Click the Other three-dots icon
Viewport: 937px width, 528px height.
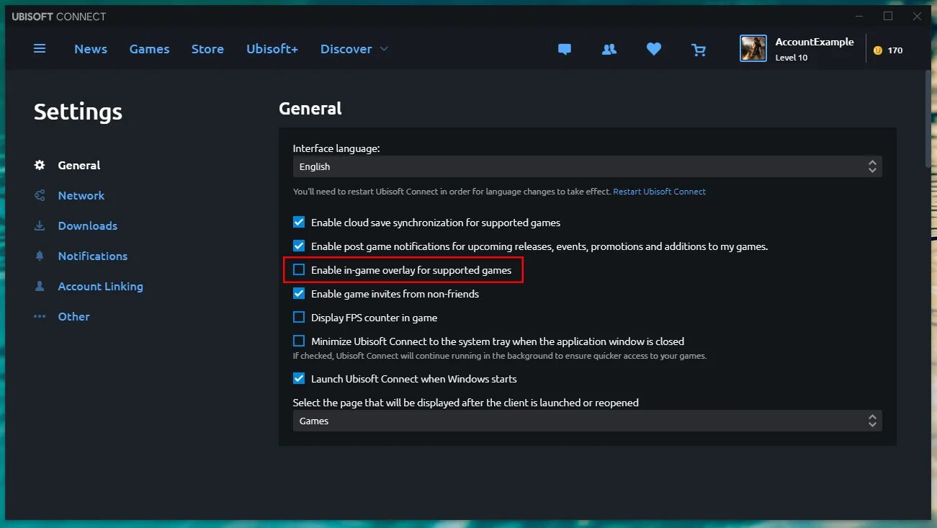(40, 316)
